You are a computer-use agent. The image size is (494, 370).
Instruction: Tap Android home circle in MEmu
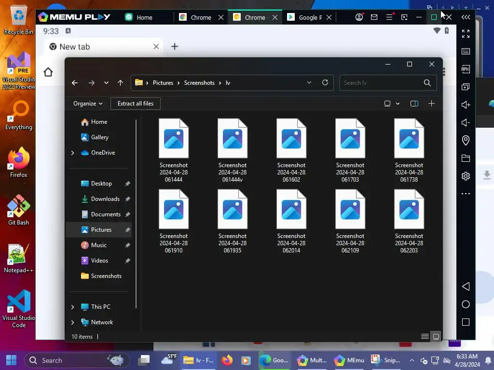pyautogui.click(x=466, y=304)
